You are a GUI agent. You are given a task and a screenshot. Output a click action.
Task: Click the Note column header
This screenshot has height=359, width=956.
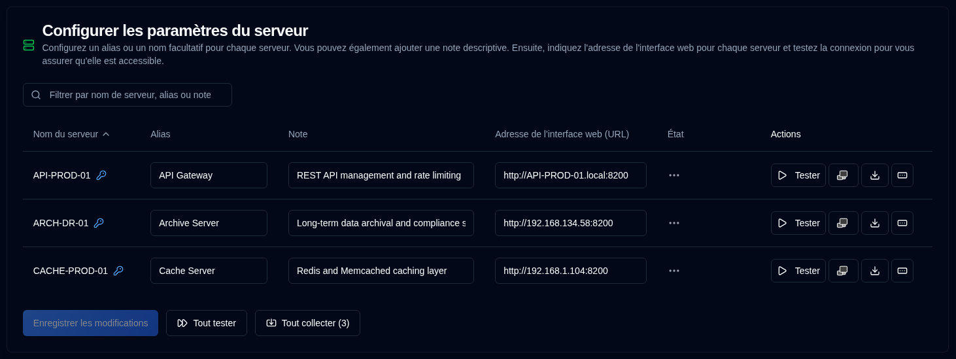pos(298,134)
